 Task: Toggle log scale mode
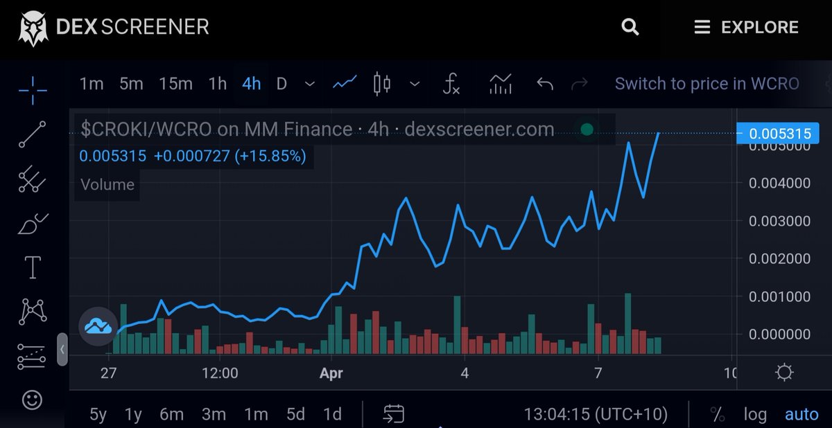pyautogui.click(x=755, y=414)
